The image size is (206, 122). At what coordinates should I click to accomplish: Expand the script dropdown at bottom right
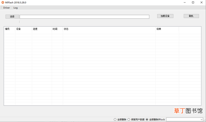[x=201, y=119]
